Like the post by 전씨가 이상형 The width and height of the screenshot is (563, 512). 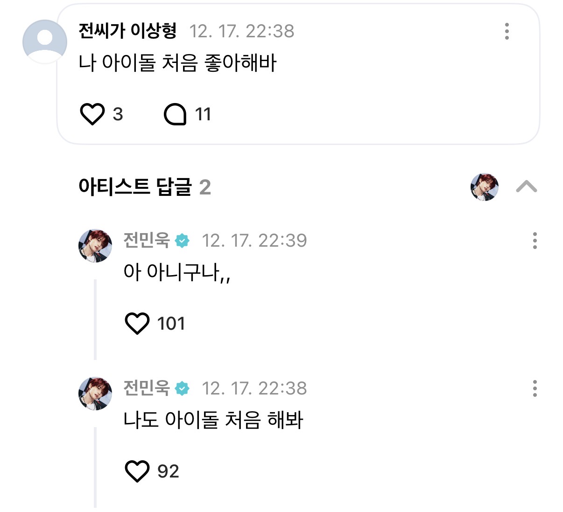[92, 114]
